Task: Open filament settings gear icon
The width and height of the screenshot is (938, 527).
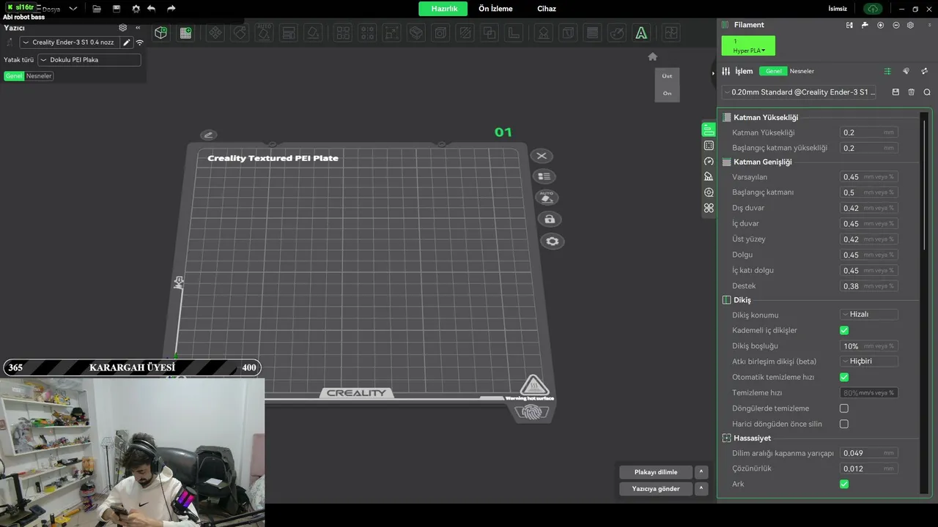Action: 910,25
